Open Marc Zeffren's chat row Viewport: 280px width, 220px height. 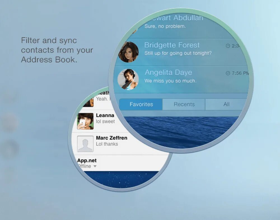pos(120,144)
